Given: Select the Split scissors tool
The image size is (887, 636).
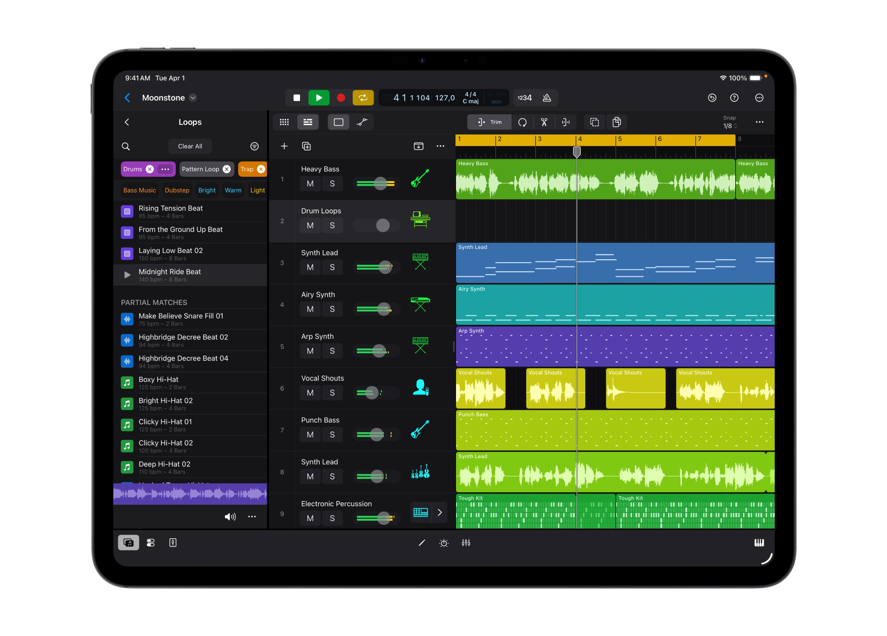Looking at the screenshot, I should 544,122.
